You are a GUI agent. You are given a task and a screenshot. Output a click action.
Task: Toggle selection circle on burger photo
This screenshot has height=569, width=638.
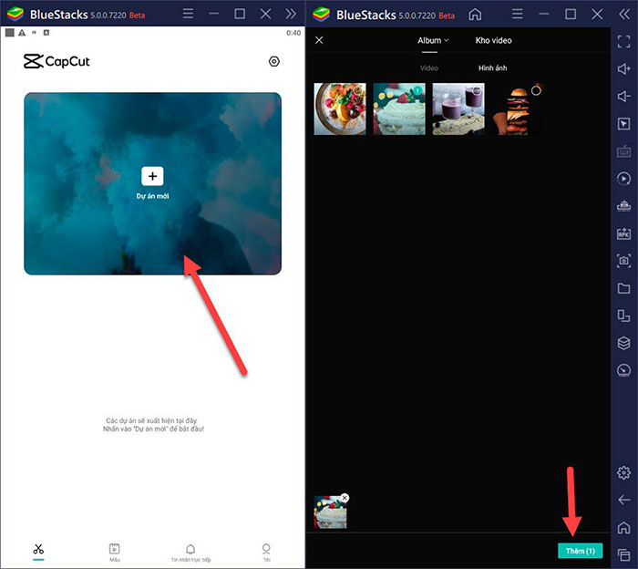[x=536, y=90]
